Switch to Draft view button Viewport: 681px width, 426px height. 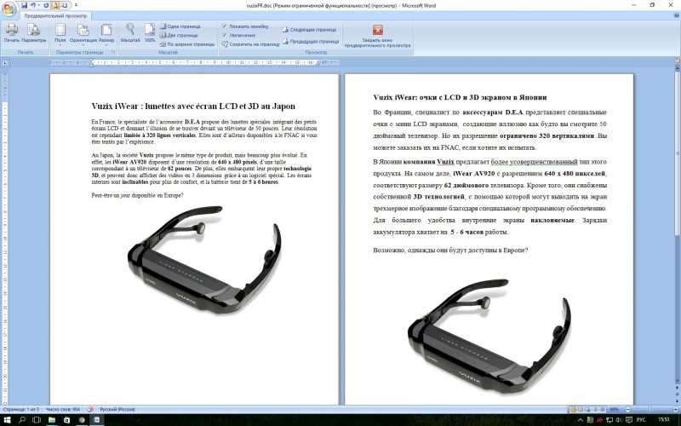(x=603, y=410)
